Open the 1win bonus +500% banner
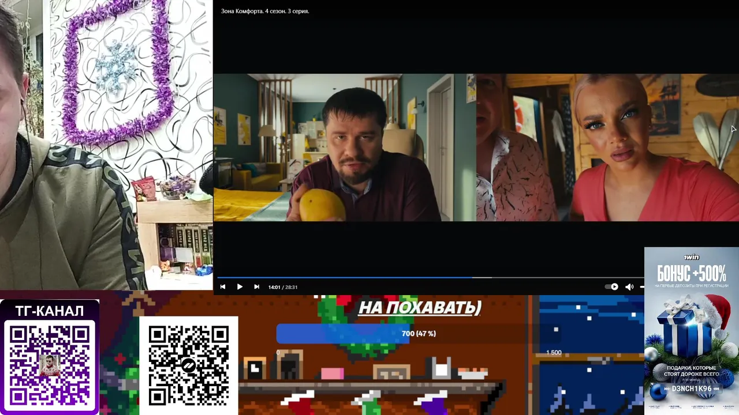This screenshot has width=739, height=415. point(692,330)
